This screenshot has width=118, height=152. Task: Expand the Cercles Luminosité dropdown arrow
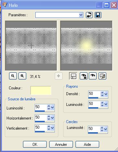click(105, 129)
